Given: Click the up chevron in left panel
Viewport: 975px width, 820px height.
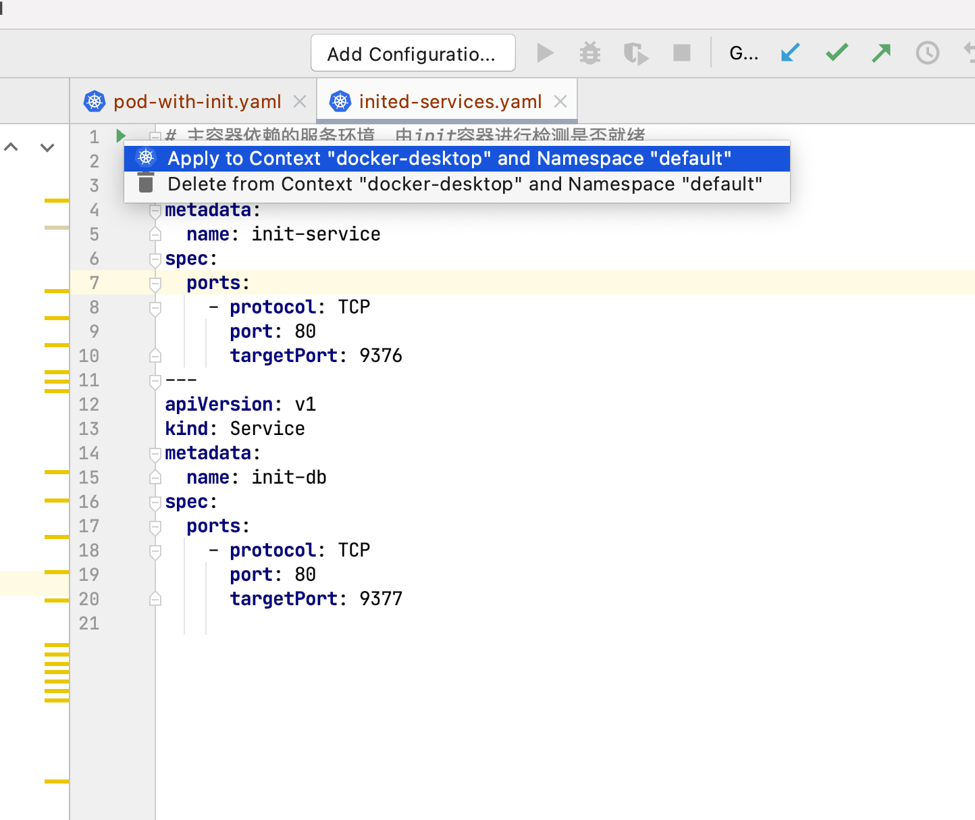Looking at the screenshot, I should 11,147.
